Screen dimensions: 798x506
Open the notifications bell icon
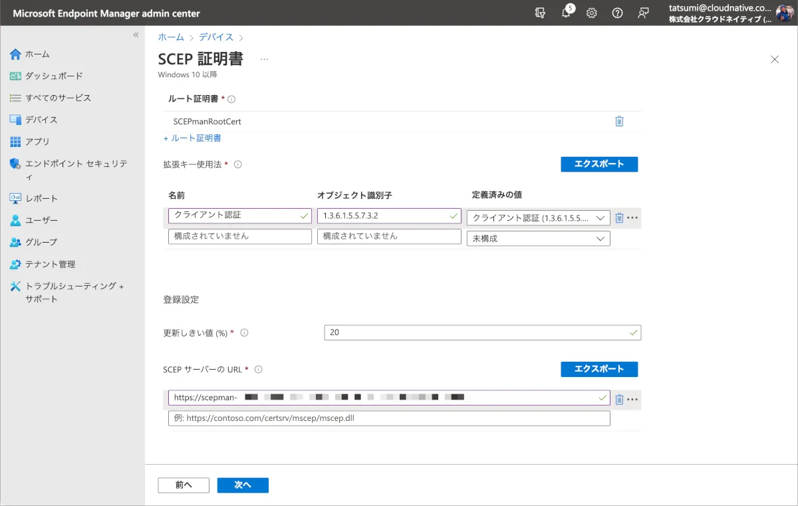coord(566,13)
